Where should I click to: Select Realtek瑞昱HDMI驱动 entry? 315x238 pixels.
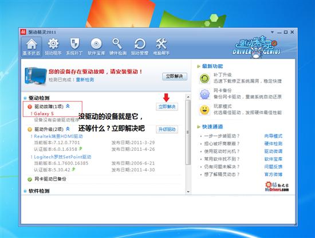click(58, 136)
